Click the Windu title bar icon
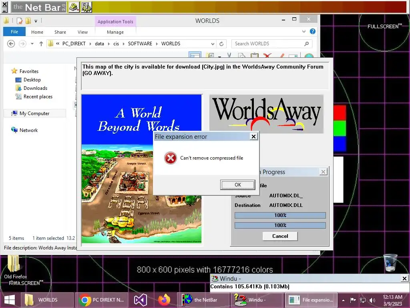 pos(215,278)
